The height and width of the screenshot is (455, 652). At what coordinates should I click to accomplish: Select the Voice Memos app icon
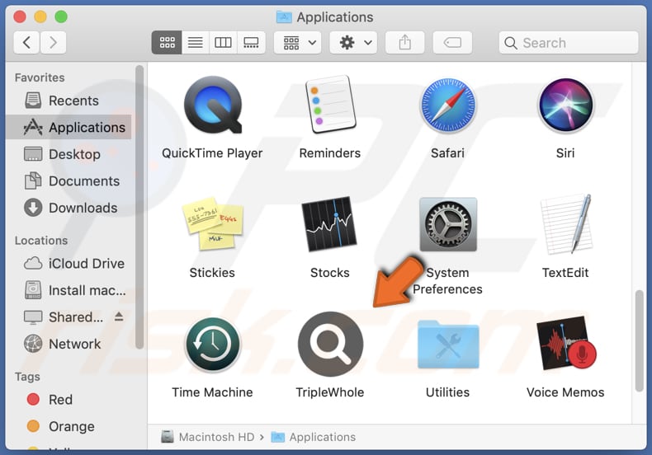pyautogui.click(x=565, y=344)
